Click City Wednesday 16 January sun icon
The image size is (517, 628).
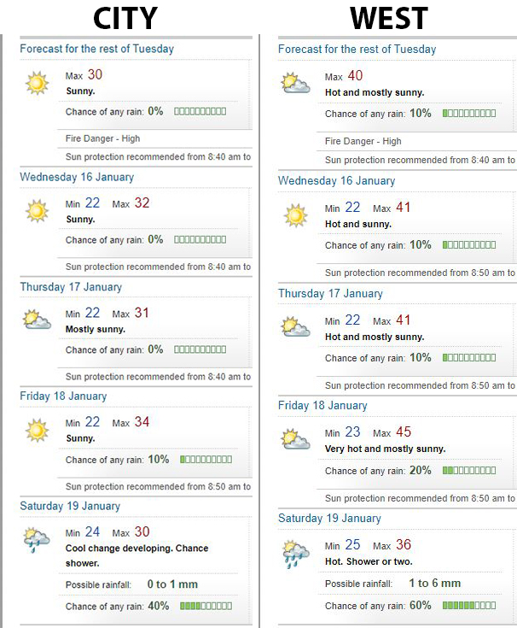pyautogui.click(x=37, y=210)
